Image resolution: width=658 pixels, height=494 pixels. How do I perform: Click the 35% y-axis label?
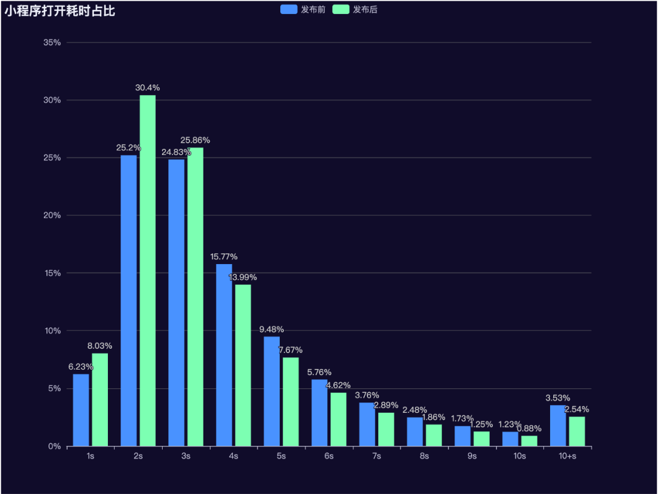(52, 43)
